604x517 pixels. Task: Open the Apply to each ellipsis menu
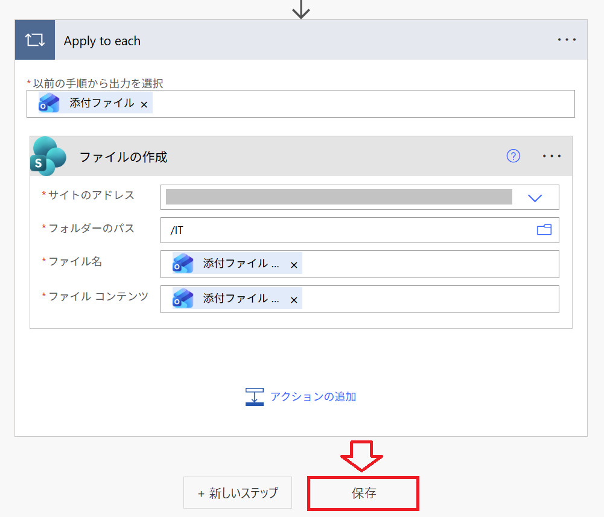point(567,40)
